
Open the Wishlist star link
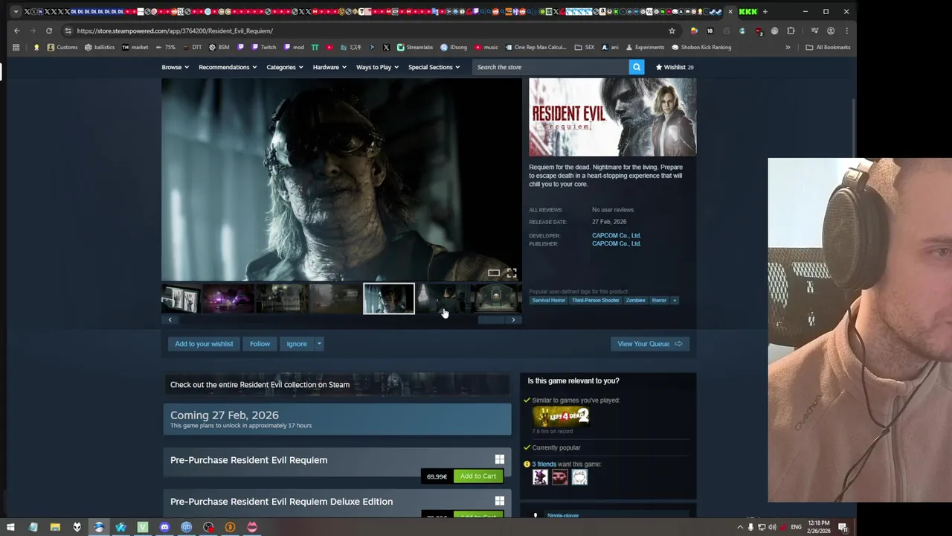[675, 67]
